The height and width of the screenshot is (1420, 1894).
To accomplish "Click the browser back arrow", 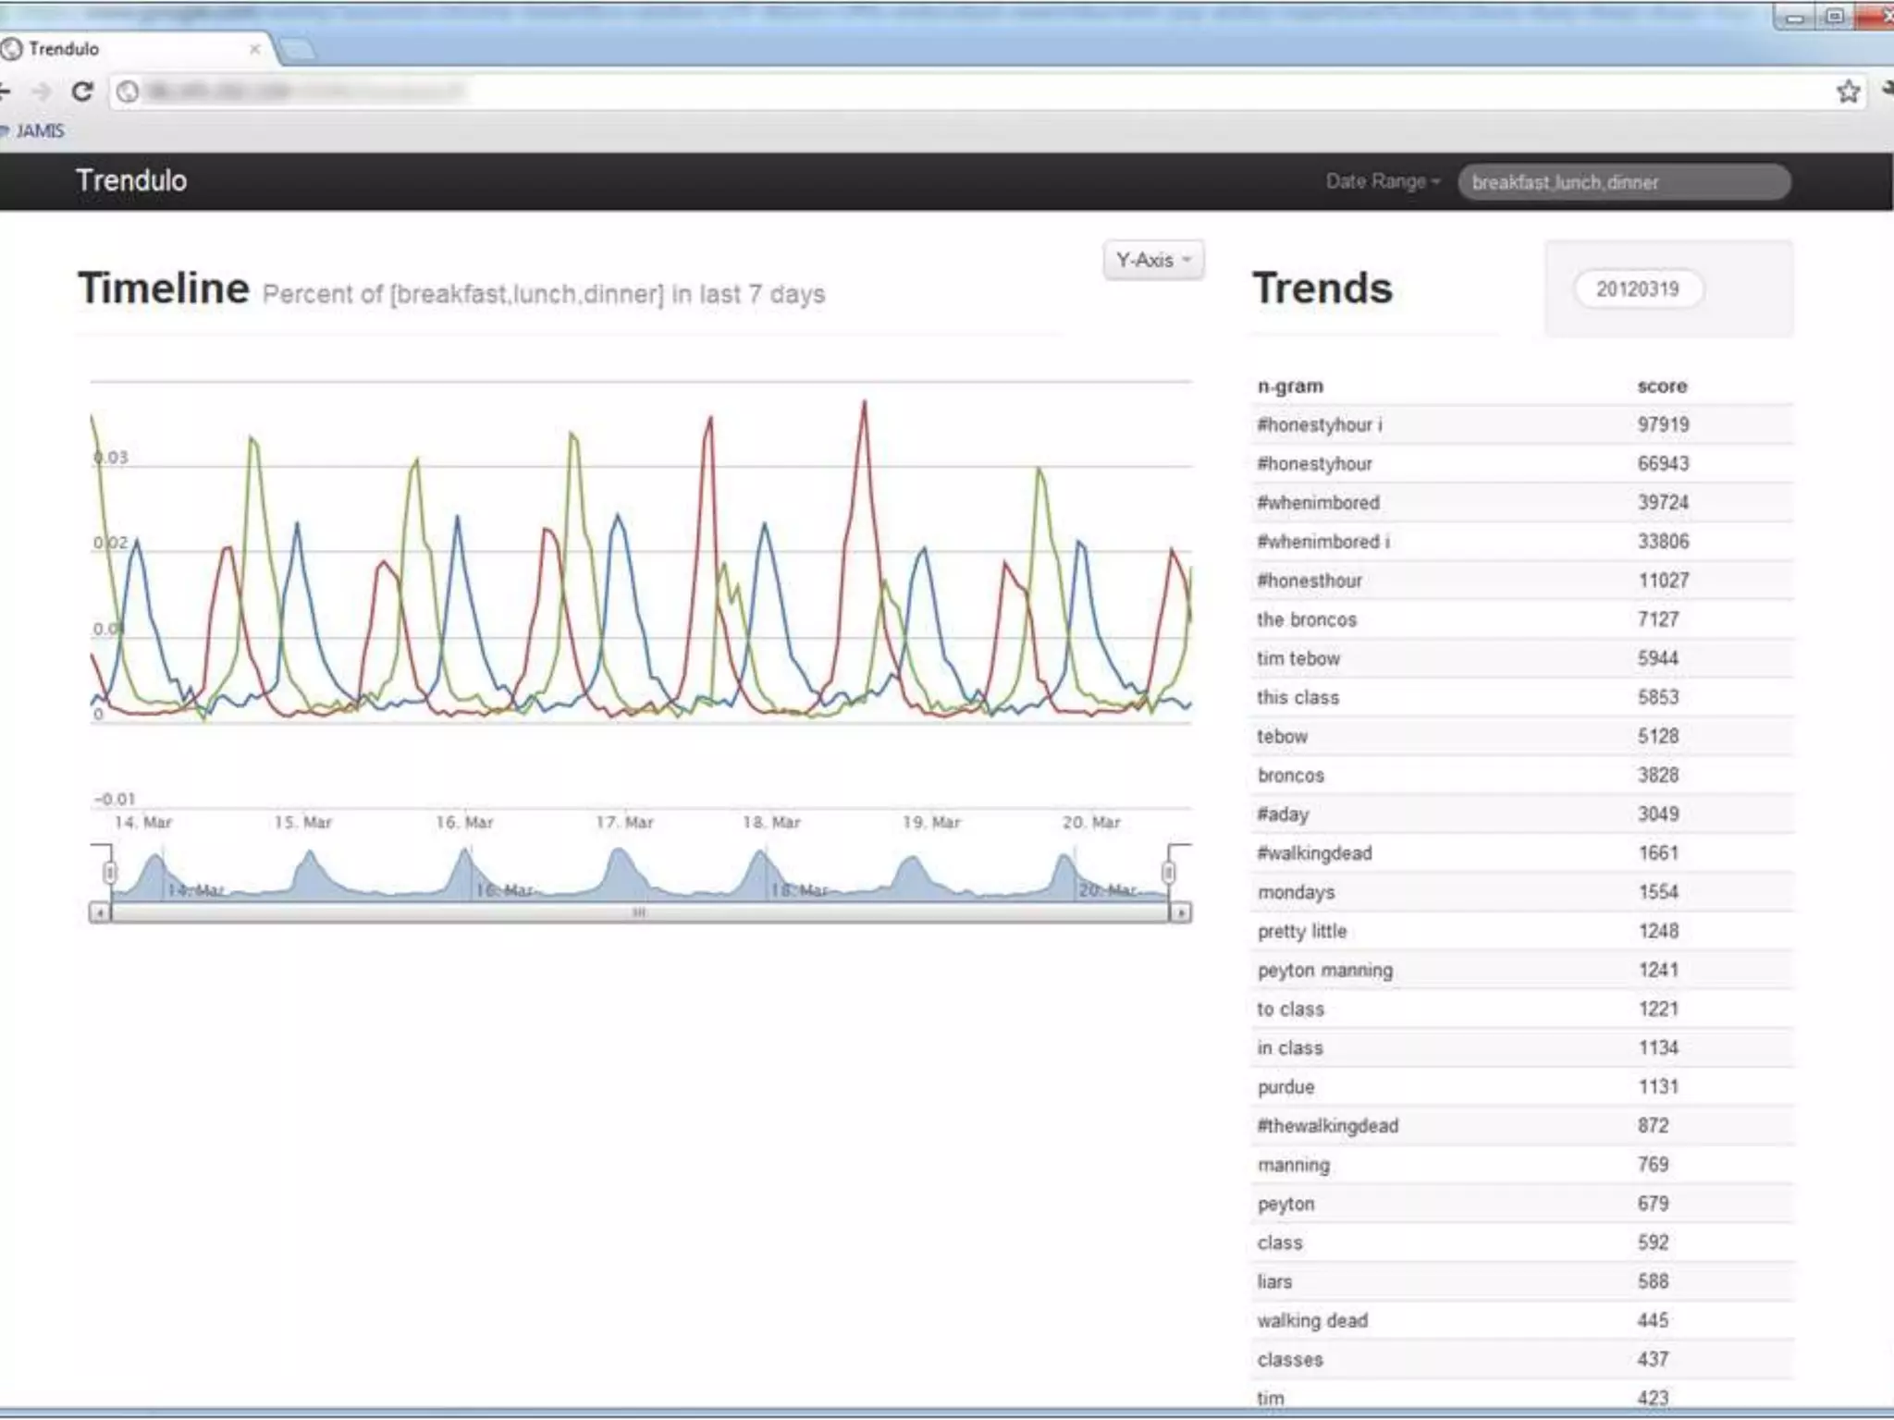I will pyautogui.click(x=5, y=92).
